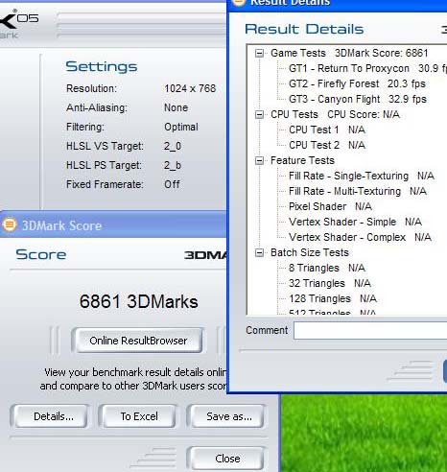Click the HLSL VS Target value 2_0
447x472 pixels.
click(173, 146)
